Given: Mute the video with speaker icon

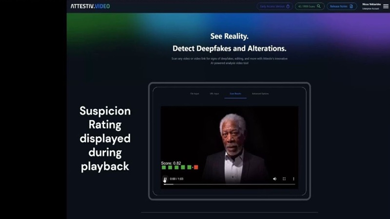Looking at the screenshot, I should click(x=274, y=179).
